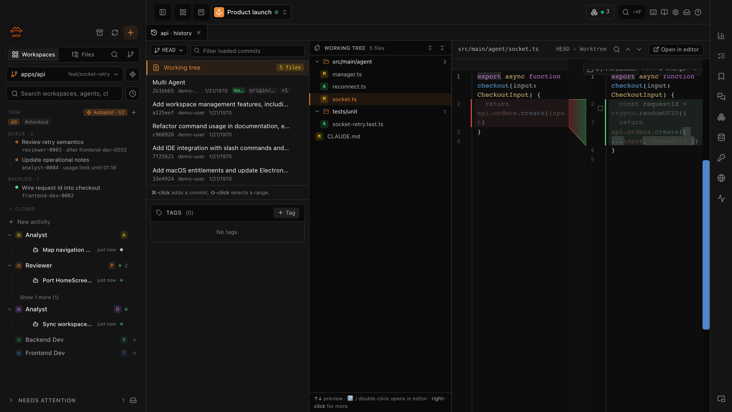732x412 pixels.
Task: Click the + Tag button
Action: pos(286,213)
